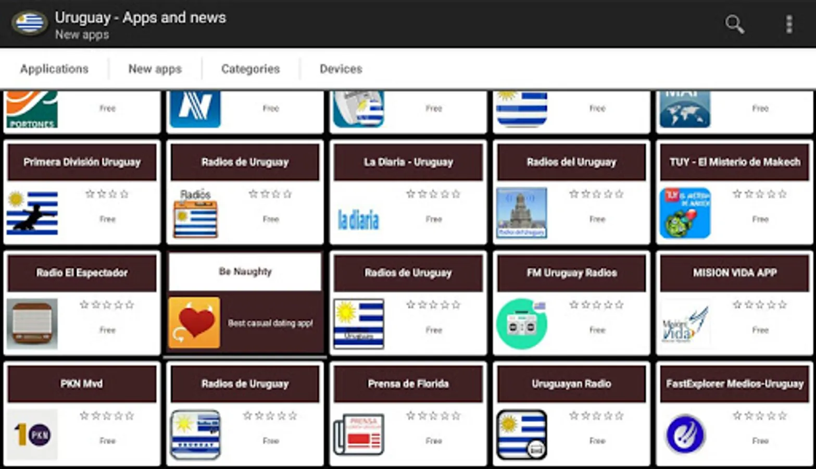The width and height of the screenshot is (816, 469).
Task: Click Free label under Radio El Espectador
Action: (108, 330)
